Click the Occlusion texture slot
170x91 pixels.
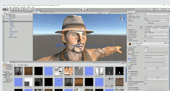click(x=129, y=62)
